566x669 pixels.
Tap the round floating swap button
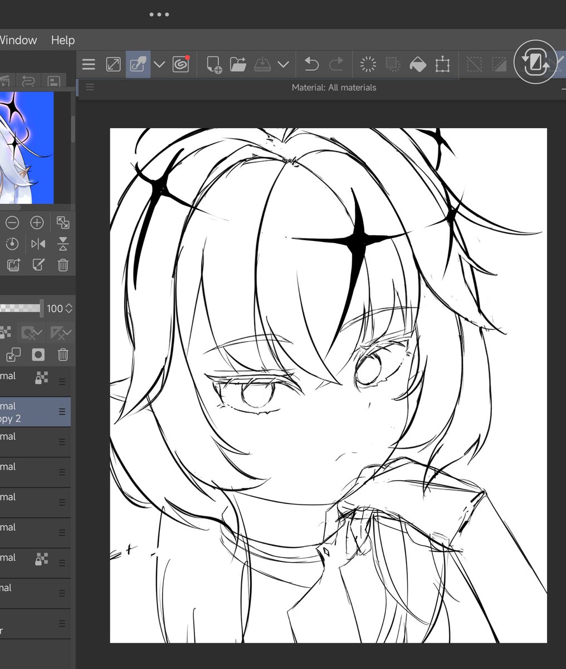coord(535,62)
